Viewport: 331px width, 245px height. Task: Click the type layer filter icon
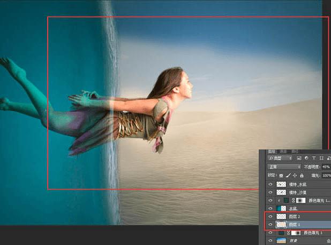pos(313,159)
